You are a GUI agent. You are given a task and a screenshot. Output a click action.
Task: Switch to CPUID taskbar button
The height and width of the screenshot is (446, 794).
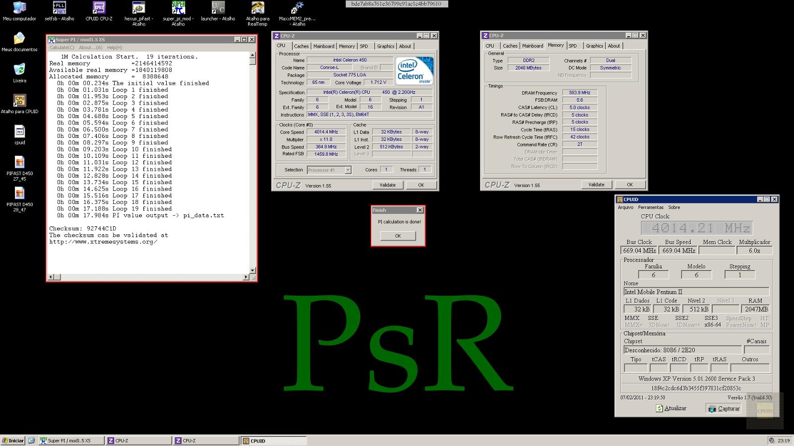(273, 441)
